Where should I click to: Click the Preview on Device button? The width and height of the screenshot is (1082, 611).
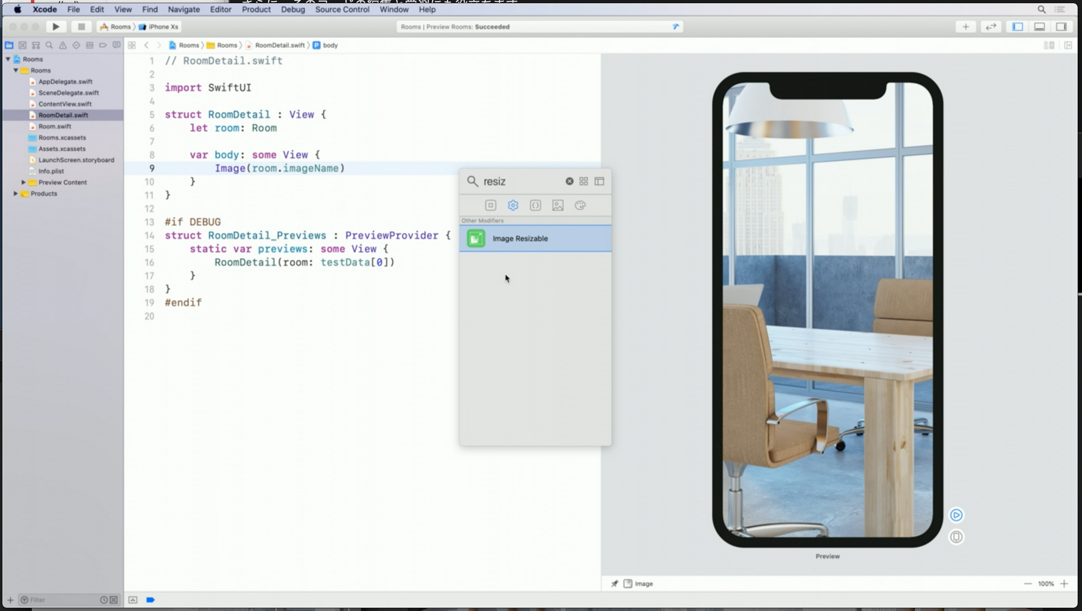click(x=956, y=537)
